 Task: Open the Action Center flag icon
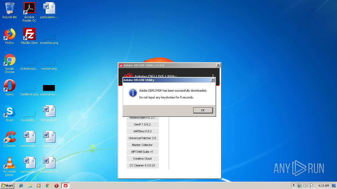point(312,186)
